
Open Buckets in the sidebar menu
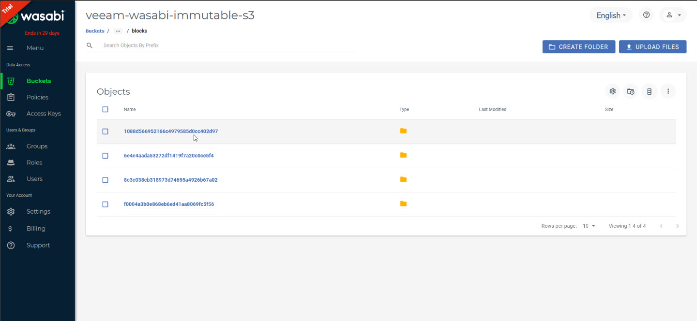tap(39, 81)
